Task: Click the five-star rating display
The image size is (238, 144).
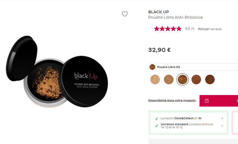Action: [168, 29]
